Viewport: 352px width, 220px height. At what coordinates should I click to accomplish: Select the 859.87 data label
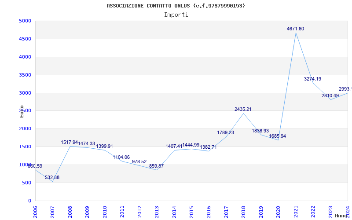coord(157,166)
